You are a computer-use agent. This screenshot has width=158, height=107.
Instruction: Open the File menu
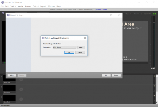click(x=2, y=6)
